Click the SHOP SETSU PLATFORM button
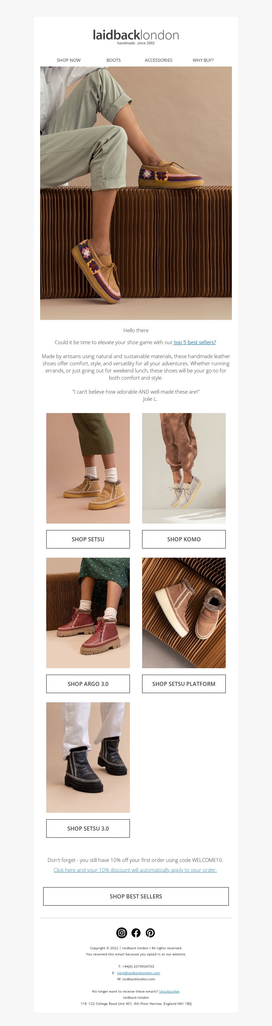Screen dimensions: 272x1026 [184, 684]
